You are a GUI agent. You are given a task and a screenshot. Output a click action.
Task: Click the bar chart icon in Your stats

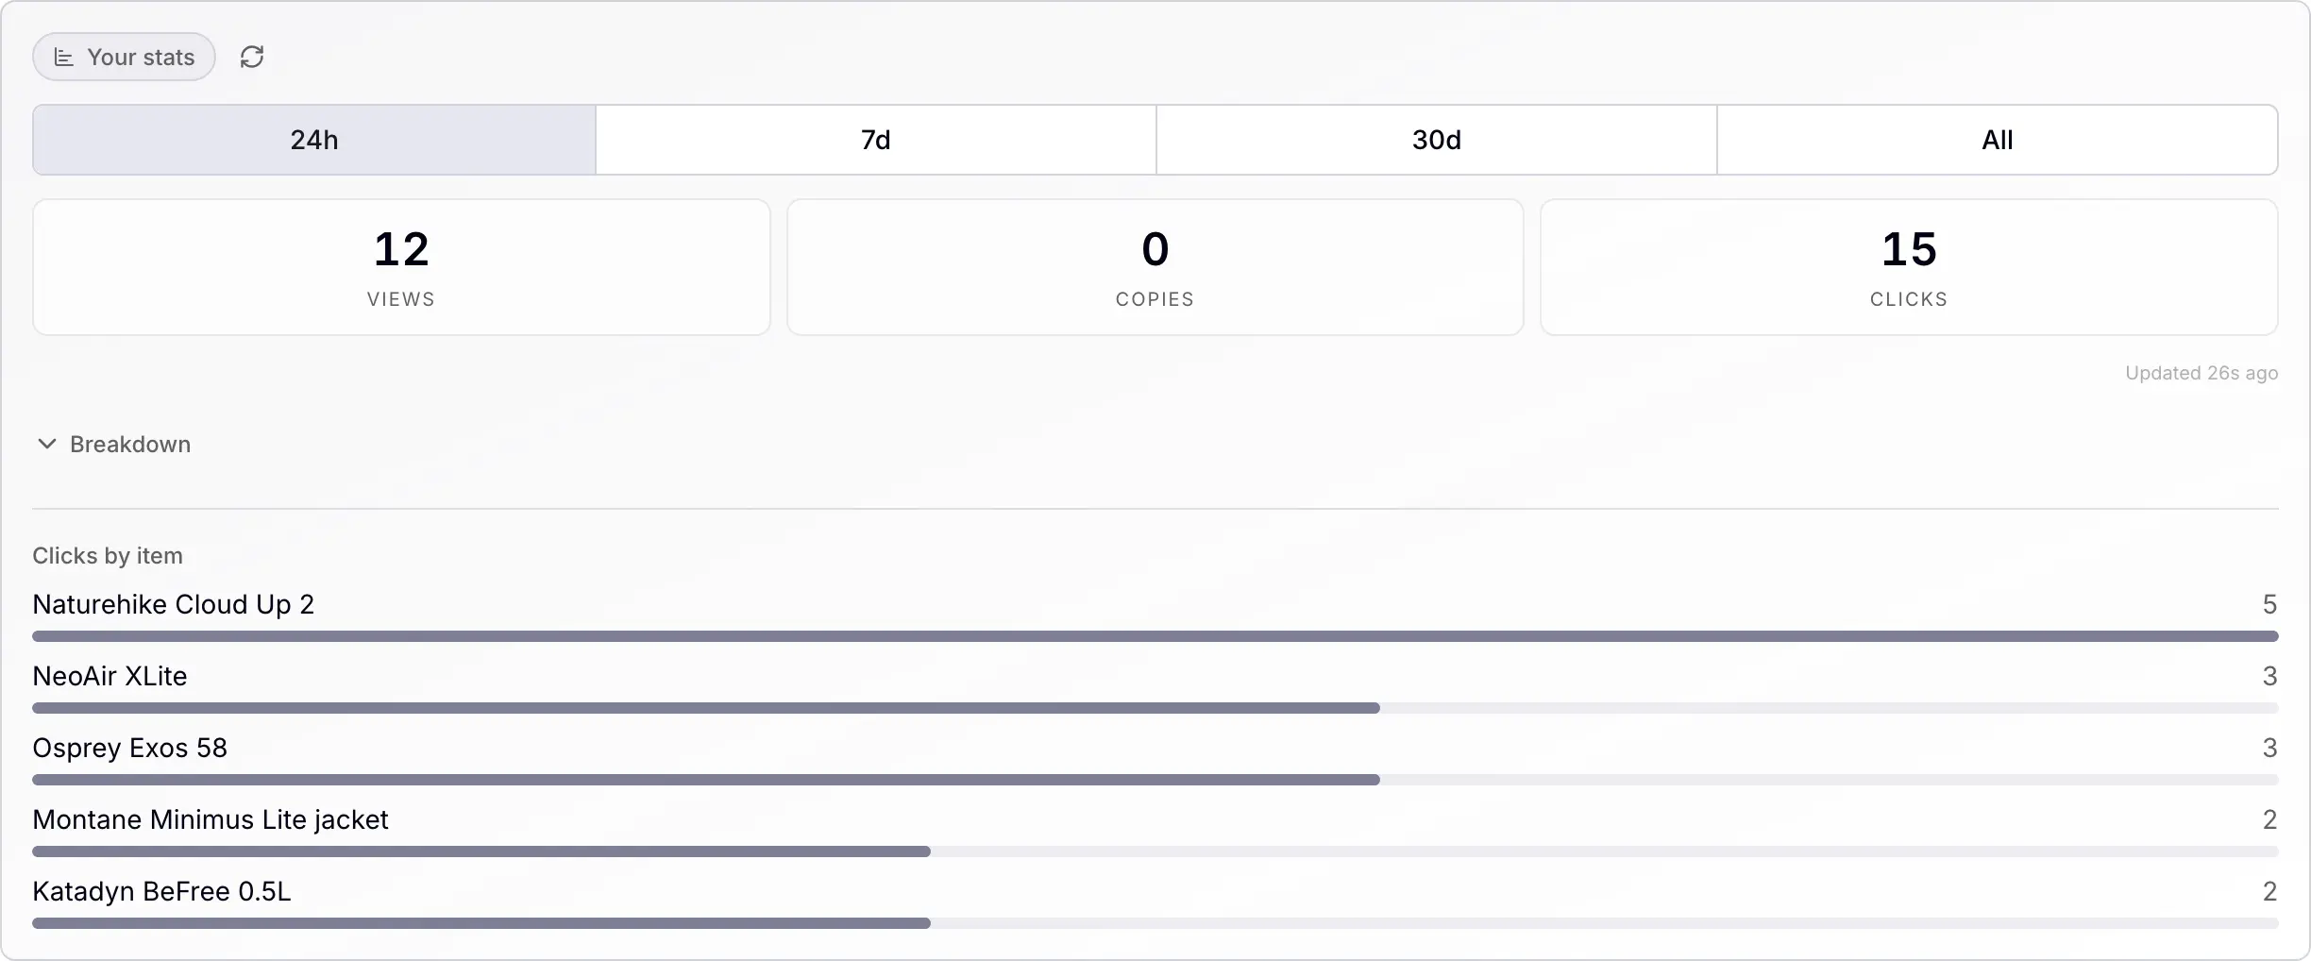coord(64,57)
